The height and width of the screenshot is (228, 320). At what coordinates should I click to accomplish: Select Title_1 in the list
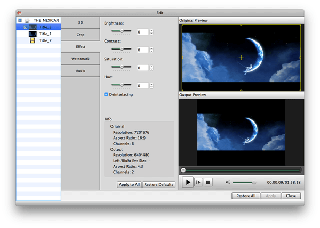click(x=45, y=34)
